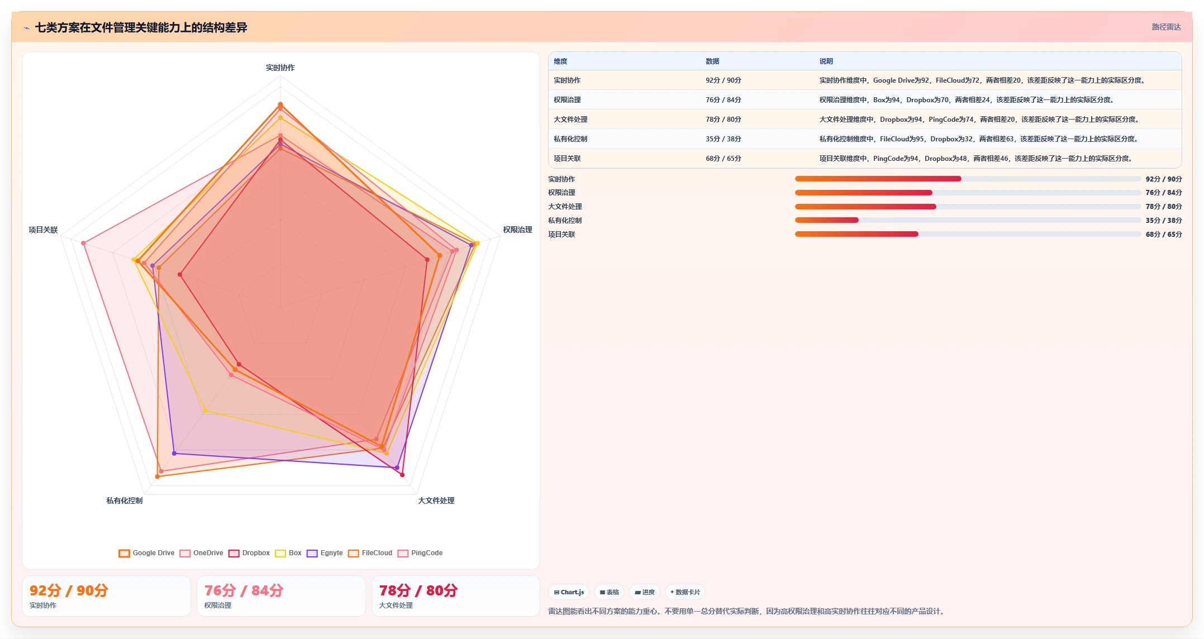Click the 大文件处理 progress bar
This screenshot has width=1204, height=639.
[x=968, y=207]
